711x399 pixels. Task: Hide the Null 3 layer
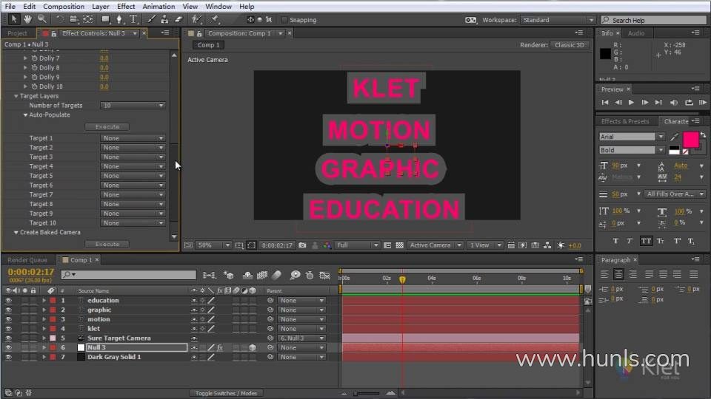click(x=8, y=348)
